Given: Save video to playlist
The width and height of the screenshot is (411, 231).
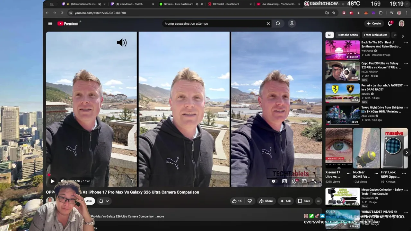Looking at the screenshot, I should tap(304, 201).
